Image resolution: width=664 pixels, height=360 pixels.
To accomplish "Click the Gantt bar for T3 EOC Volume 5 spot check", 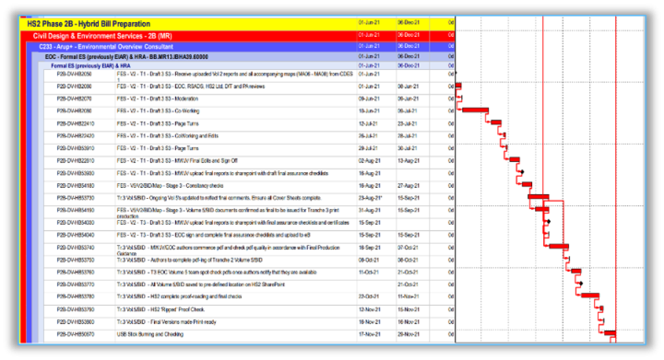I will tap(575, 271).
